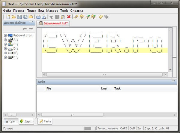The height and width of the screenshot is (133, 180).
Task: Delete with the red X icon
Action: 69,17
